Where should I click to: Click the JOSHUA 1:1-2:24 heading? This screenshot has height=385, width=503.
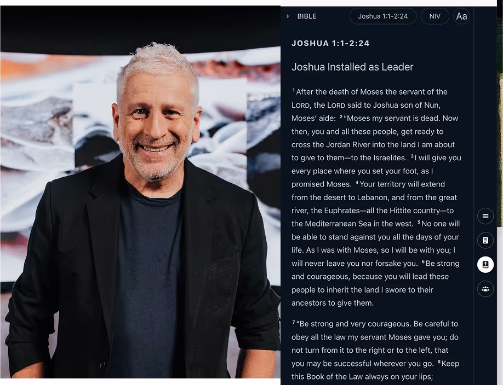pos(330,43)
